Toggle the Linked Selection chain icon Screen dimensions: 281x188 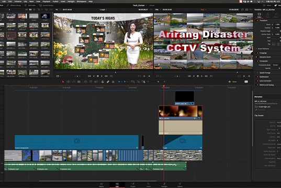pyautogui.click(x=108, y=82)
